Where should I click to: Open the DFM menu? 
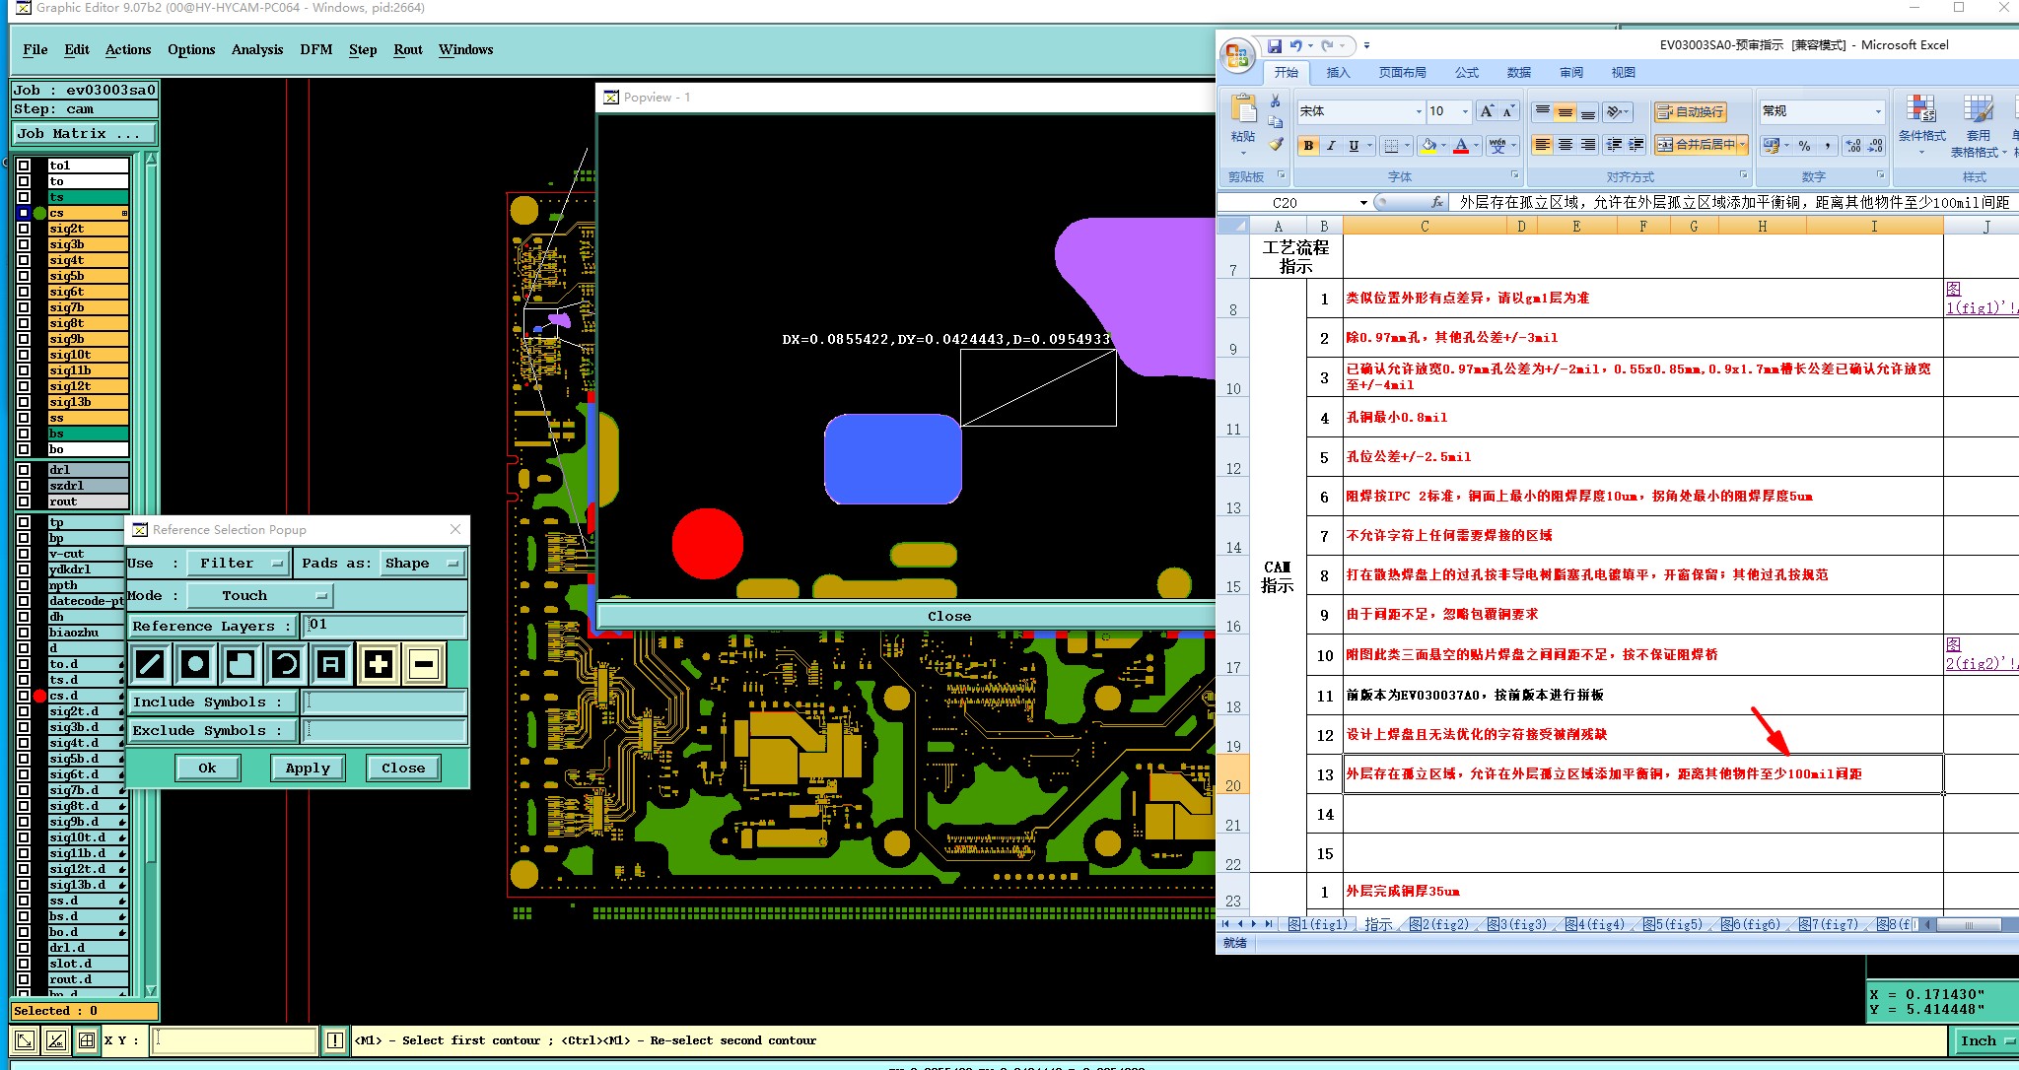point(315,49)
